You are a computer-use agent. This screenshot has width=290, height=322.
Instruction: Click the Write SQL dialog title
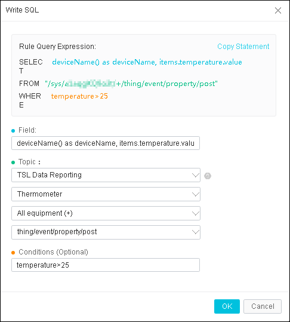(x=22, y=10)
